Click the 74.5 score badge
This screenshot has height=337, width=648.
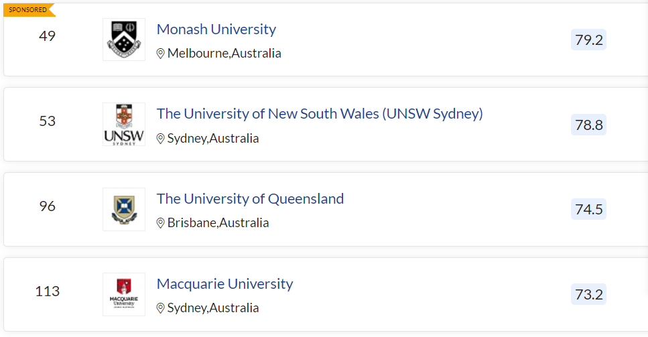click(x=588, y=210)
